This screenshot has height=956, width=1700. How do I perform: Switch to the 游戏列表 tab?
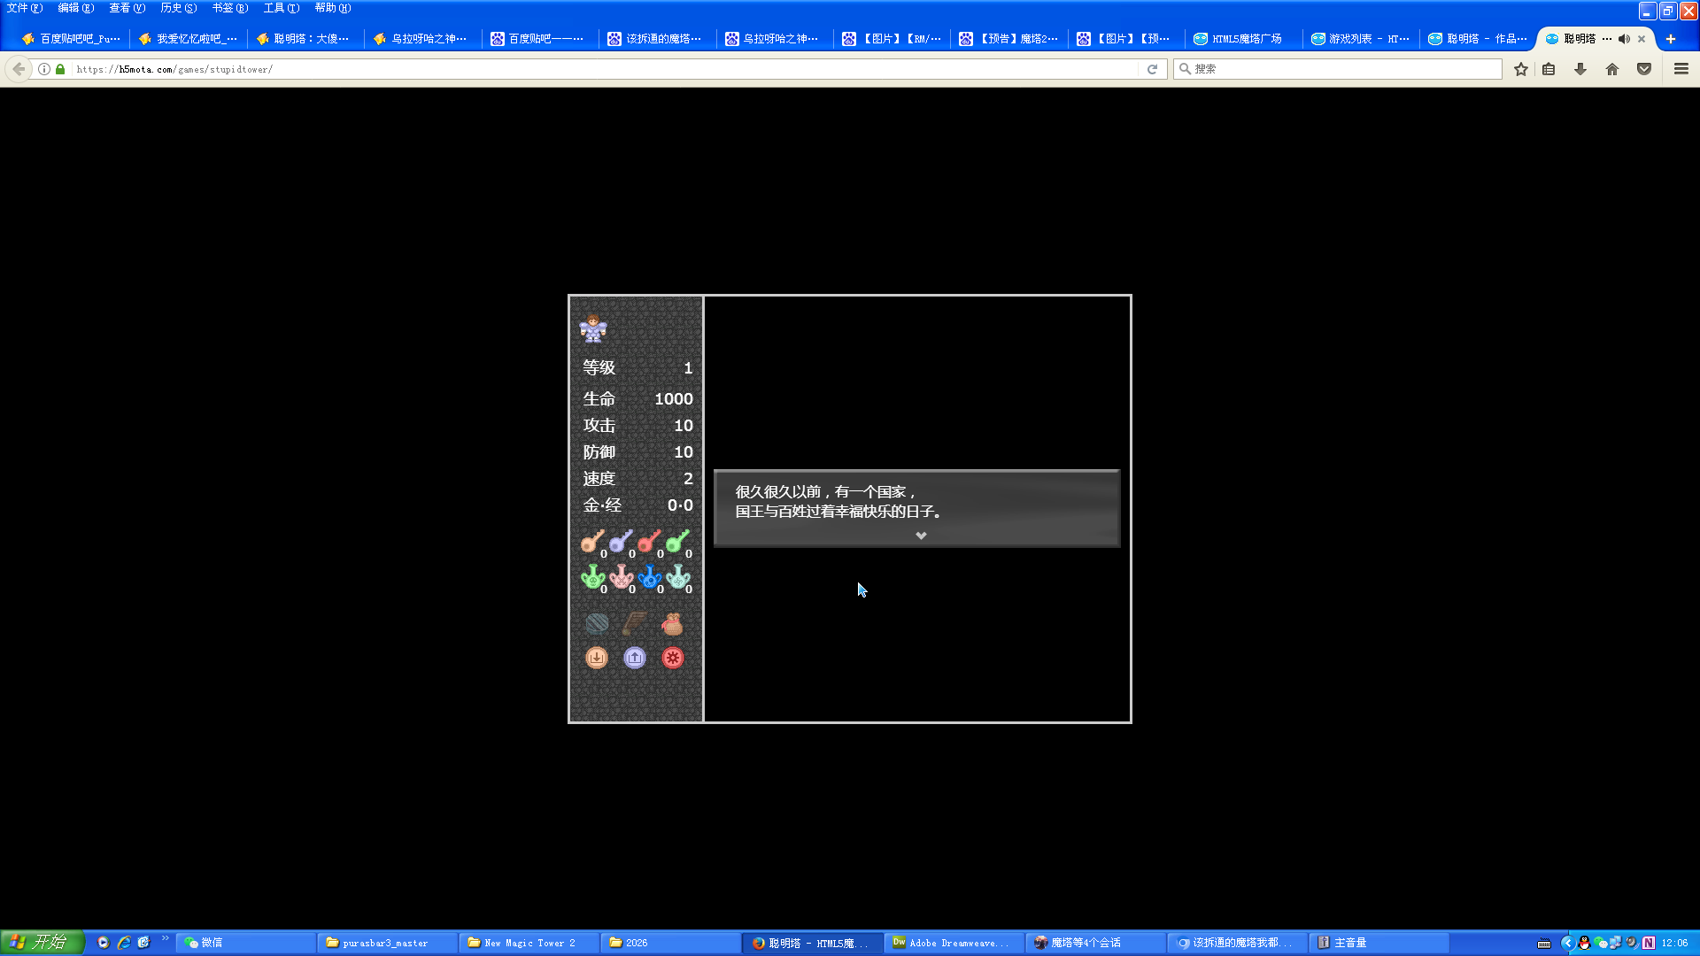1360,39
